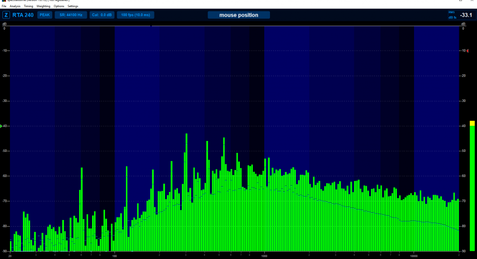Image resolution: width=477 pixels, height=259 pixels.
Task: Click the Cal: 0.0 dB button
Action: [102, 15]
